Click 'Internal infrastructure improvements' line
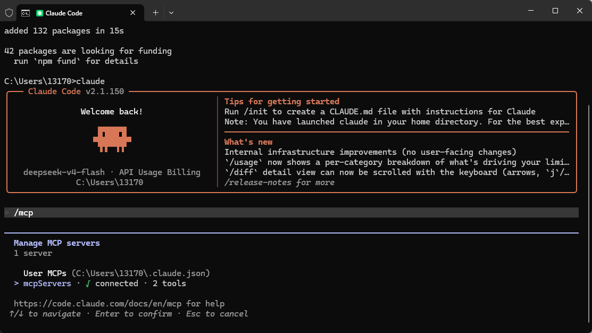Image resolution: width=592 pixels, height=333 pixels. click(x=370, y=152)
